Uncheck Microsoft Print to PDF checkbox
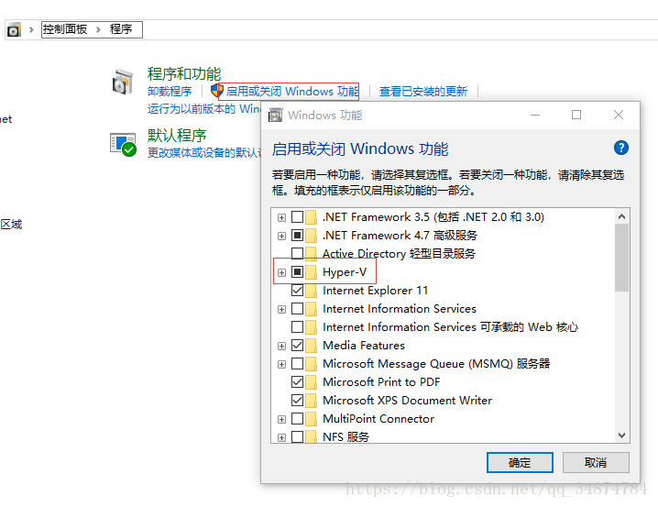The image size is (658, 507). click(x=297, y=382)
